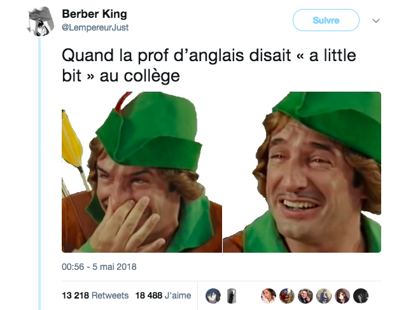Viewport: 406px width, 310px height.
Task: Click the liker avatar with pink-clad woman
Action: coord(269,296)
